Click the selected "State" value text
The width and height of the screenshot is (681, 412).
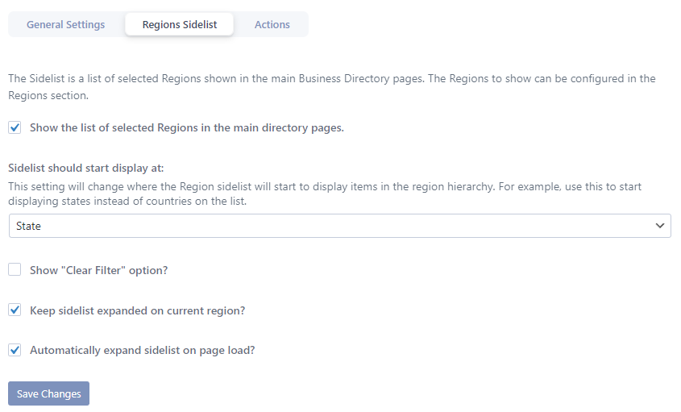(29, 226)
